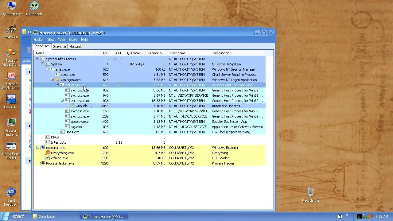Switch to the Services tab
393x221 pixels.
[59, 47]
